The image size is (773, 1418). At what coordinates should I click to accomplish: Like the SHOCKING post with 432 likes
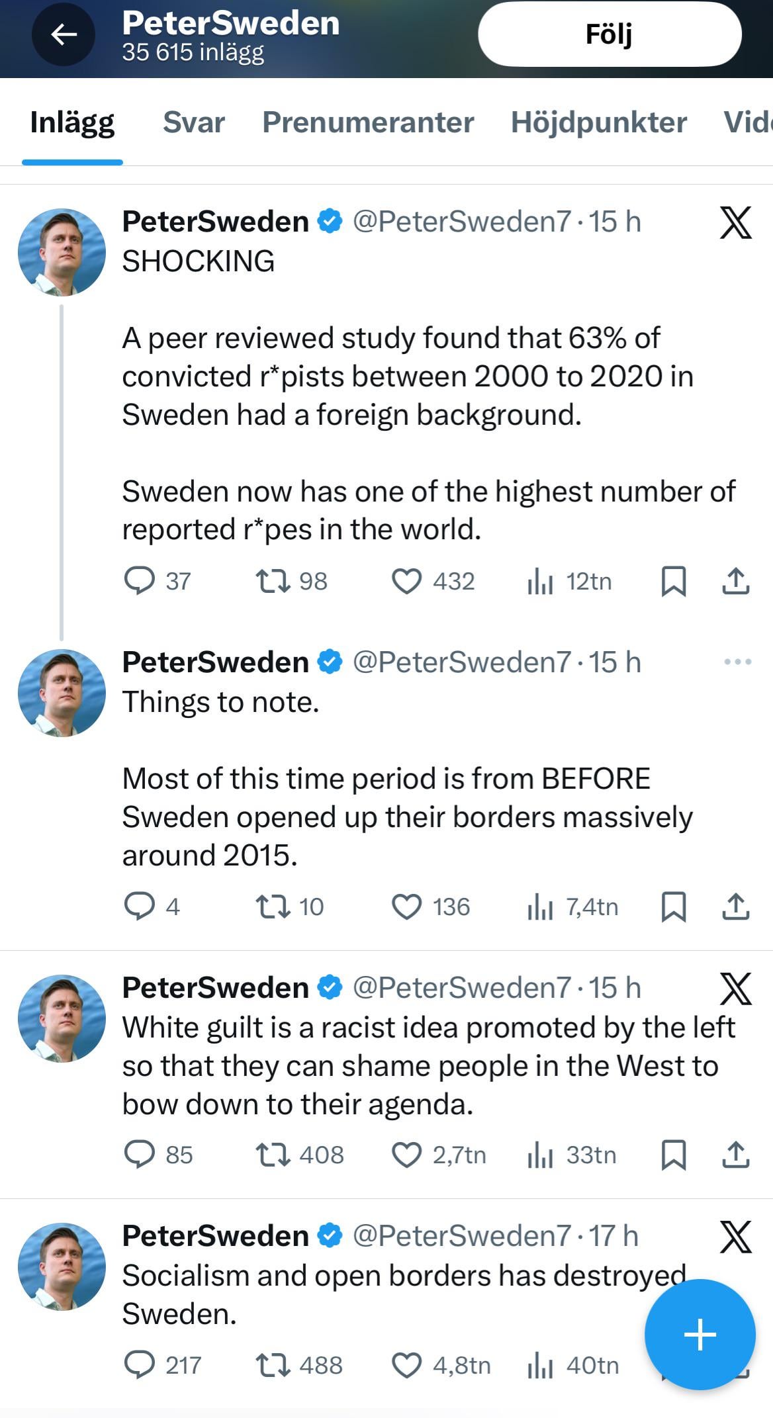click(406, 581)
